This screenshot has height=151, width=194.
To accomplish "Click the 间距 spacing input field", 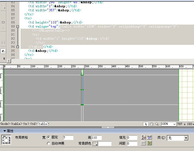I will [x=132, y=143].
